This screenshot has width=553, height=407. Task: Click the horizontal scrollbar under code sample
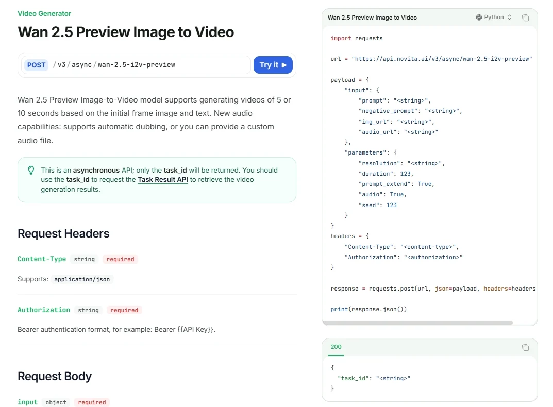pyautogui.click(x=417, y=323)
